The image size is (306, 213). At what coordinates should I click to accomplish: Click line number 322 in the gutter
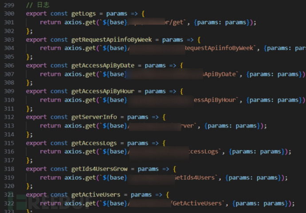coord(9,204)
